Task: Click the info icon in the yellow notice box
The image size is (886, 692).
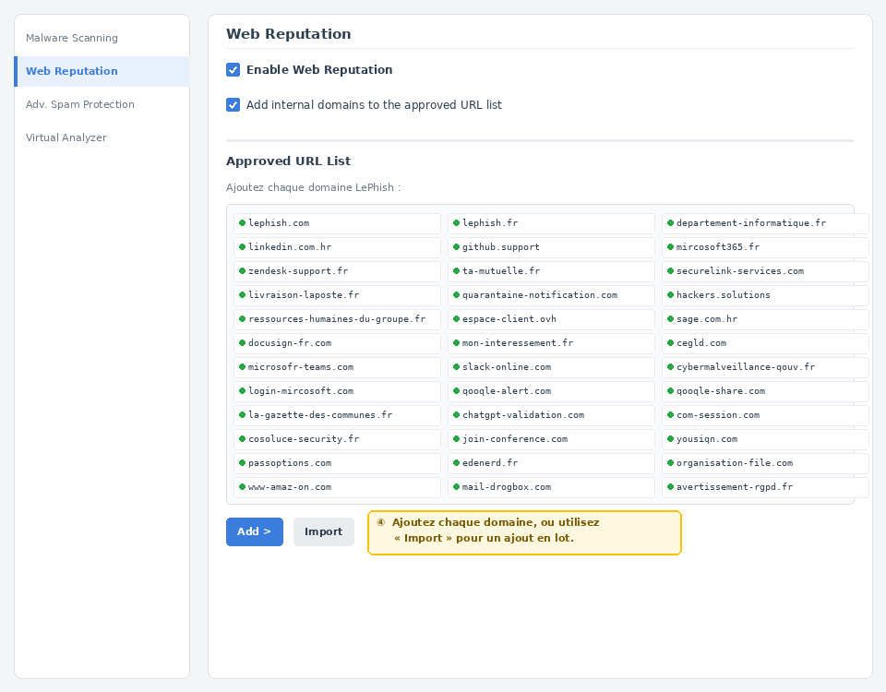Action: click(x=380, y=521)
